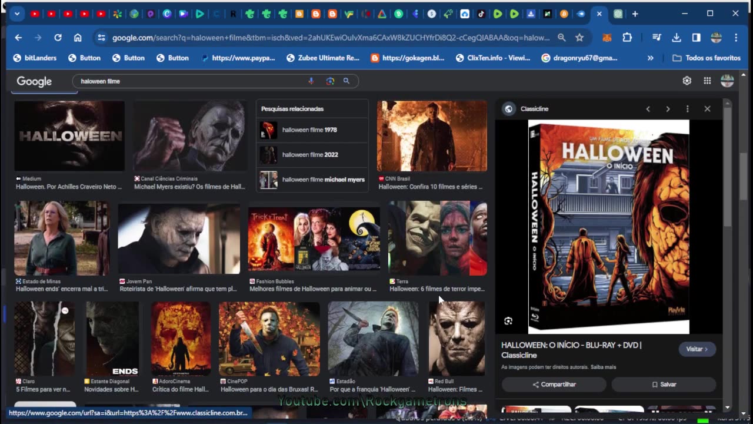
Task: Search inside the preview image with Lens
Action: 508,321
